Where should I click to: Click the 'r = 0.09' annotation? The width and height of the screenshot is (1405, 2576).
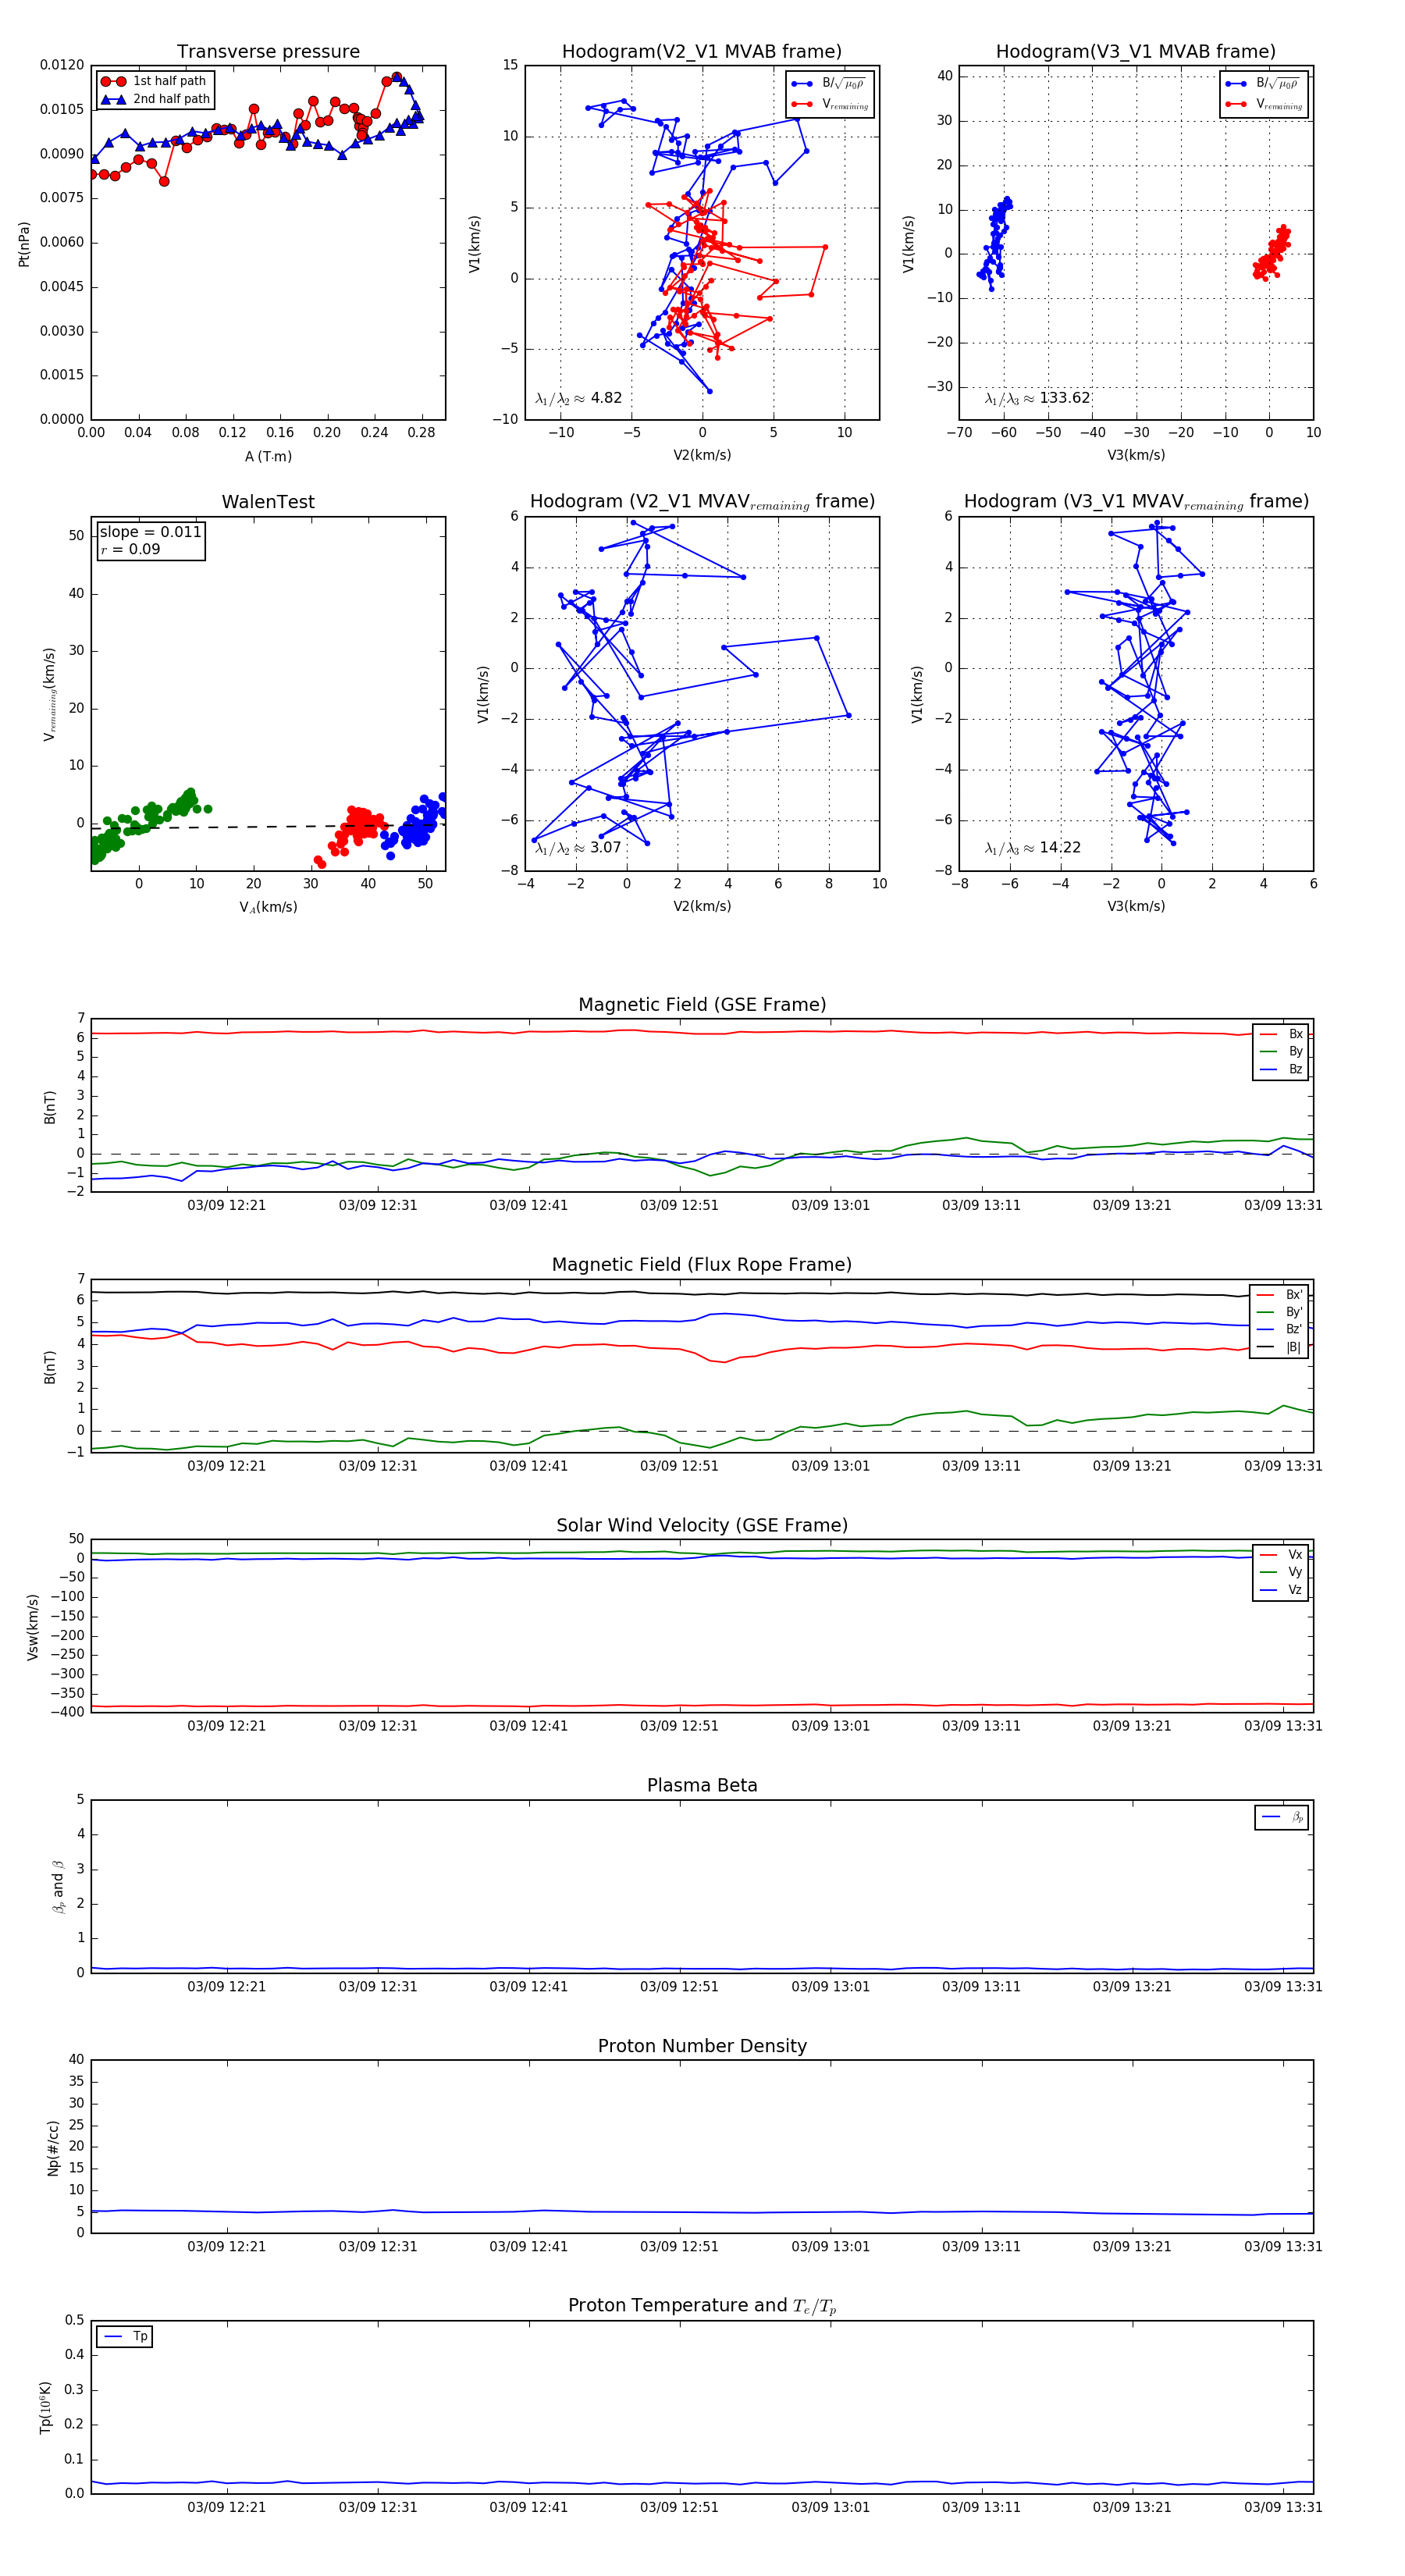coord(130,549)
